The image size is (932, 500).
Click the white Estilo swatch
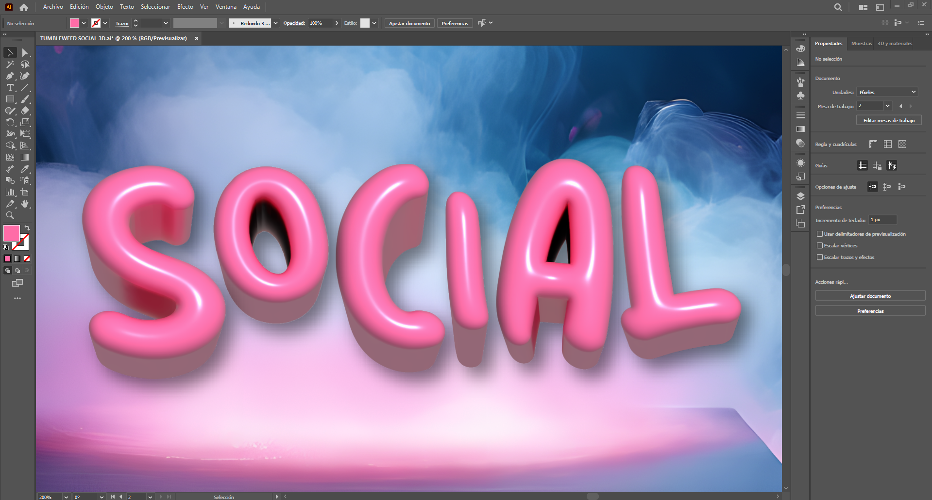coord(365,23)
